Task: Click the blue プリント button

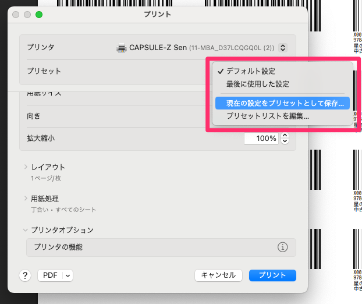Action: [x=272, y=275]
